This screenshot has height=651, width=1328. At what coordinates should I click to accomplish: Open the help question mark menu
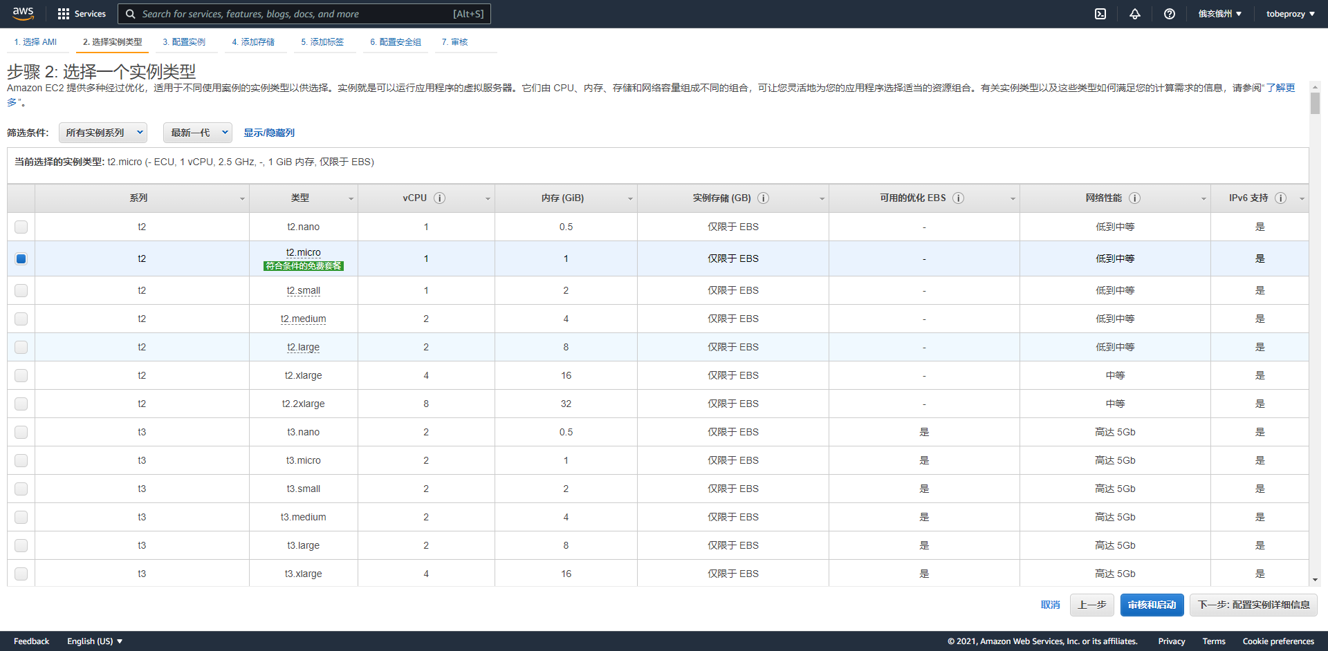[x=1170, y=14]
